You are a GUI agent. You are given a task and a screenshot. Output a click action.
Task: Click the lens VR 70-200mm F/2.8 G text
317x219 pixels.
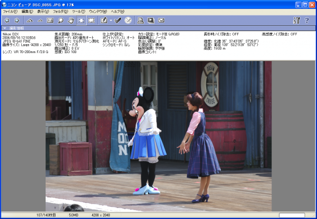[x=25, y=52]
